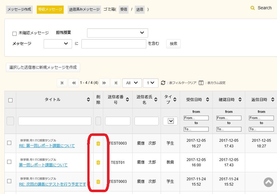Go to next page of messages
This screenshot has height=194, width=277.
(104, 83)
